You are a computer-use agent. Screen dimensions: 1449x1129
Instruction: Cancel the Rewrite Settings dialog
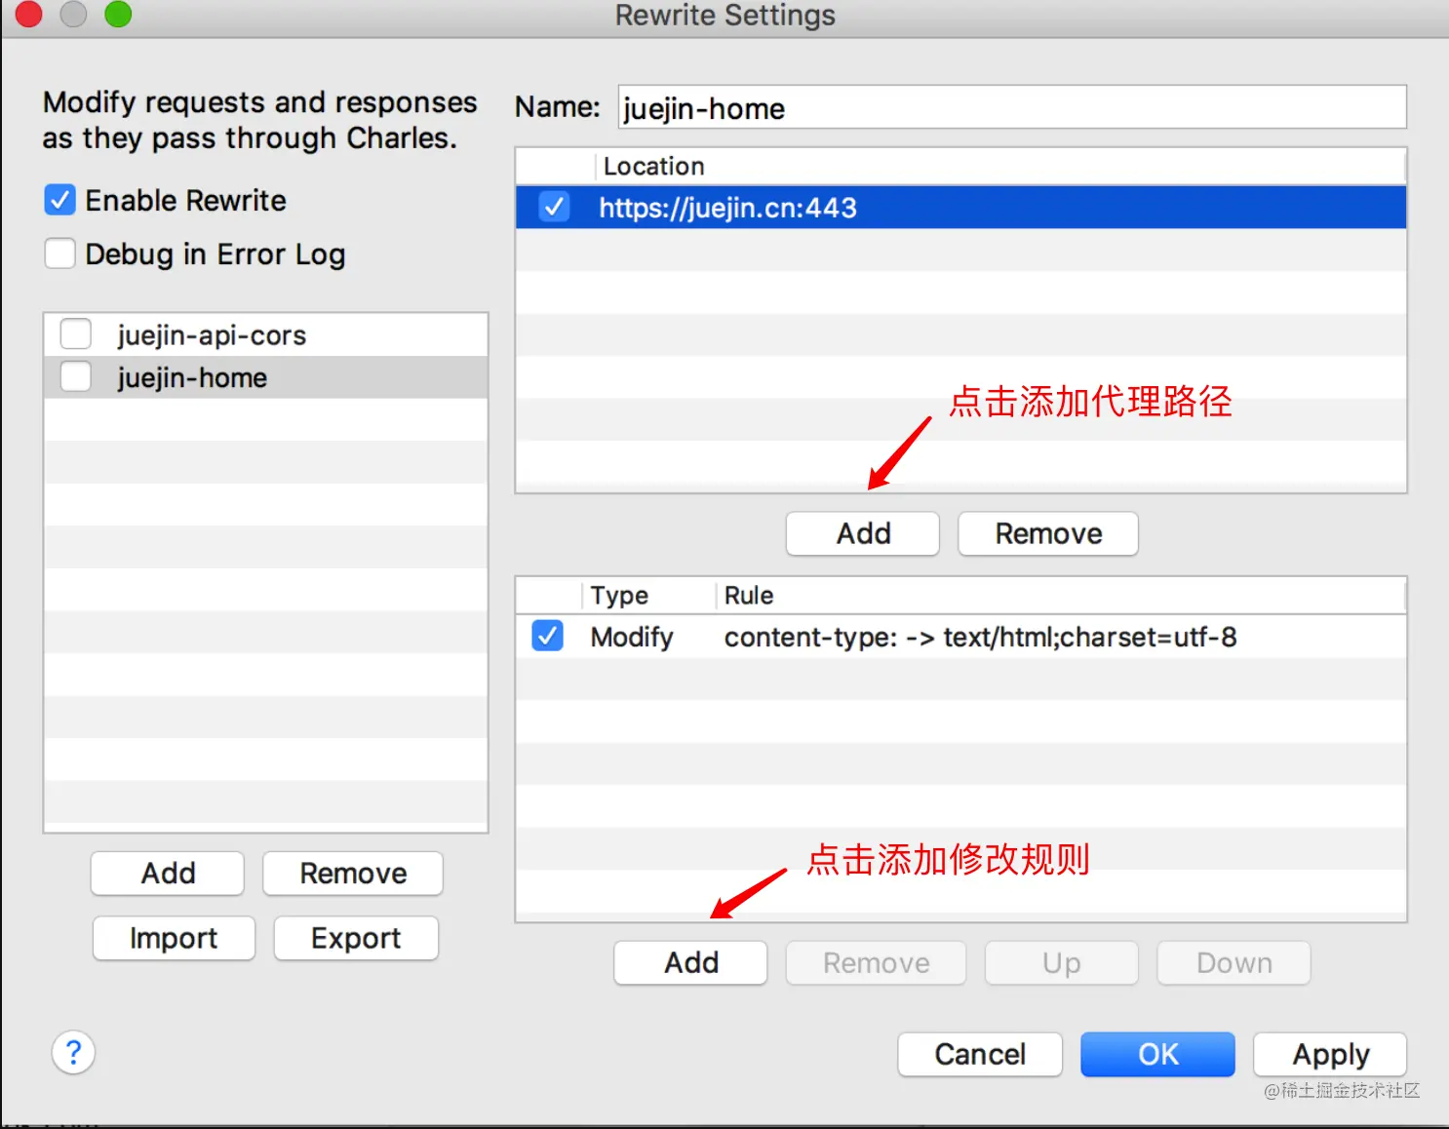pyautogui.click(x=980, y=1054)
